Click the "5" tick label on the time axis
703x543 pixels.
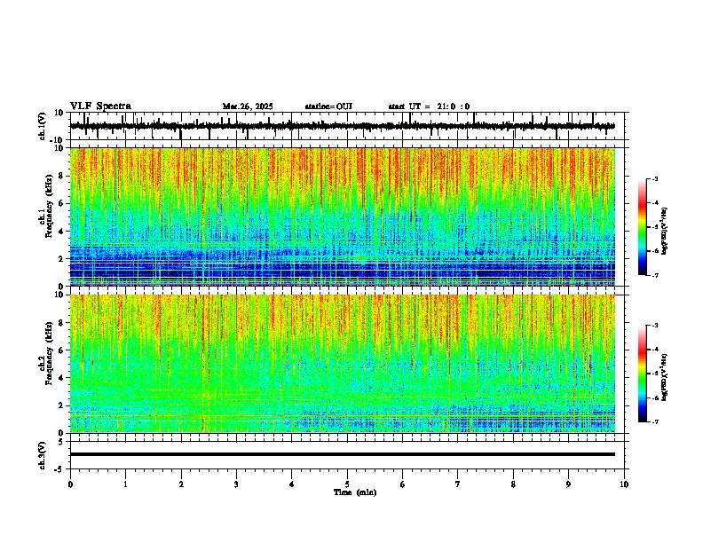(347, 484)
